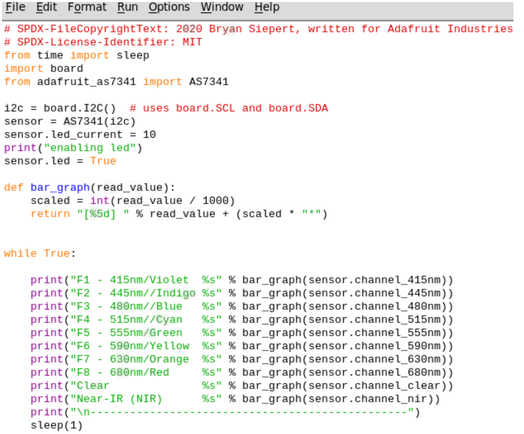Open the File menu
Viewport: 524px width, 434px height.
(15, 7)
